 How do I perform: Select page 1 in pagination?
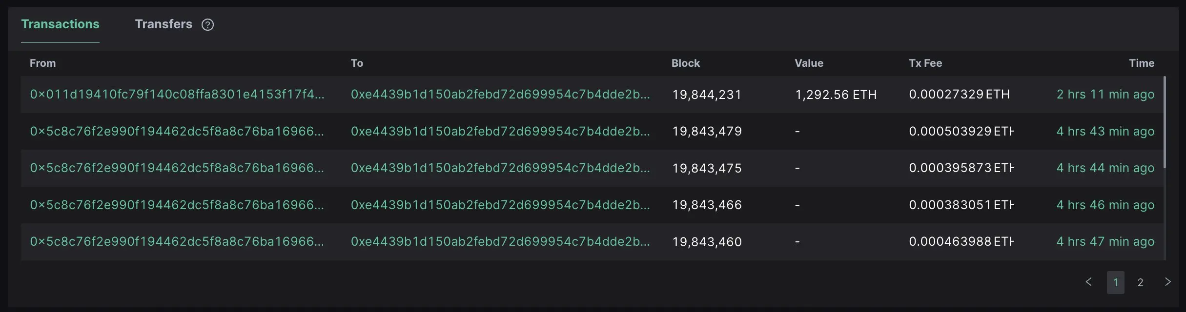coord(1115,282)
